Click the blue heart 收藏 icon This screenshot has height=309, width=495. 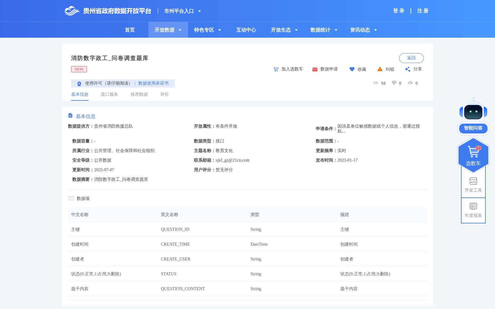(352, 69)
